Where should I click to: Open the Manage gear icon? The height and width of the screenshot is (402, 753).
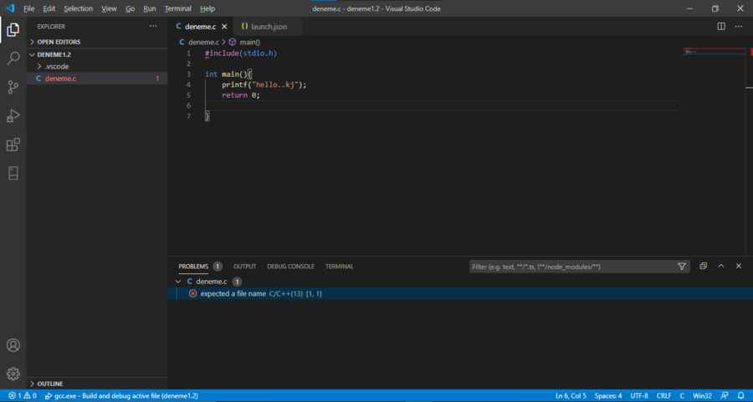[13, 374]
